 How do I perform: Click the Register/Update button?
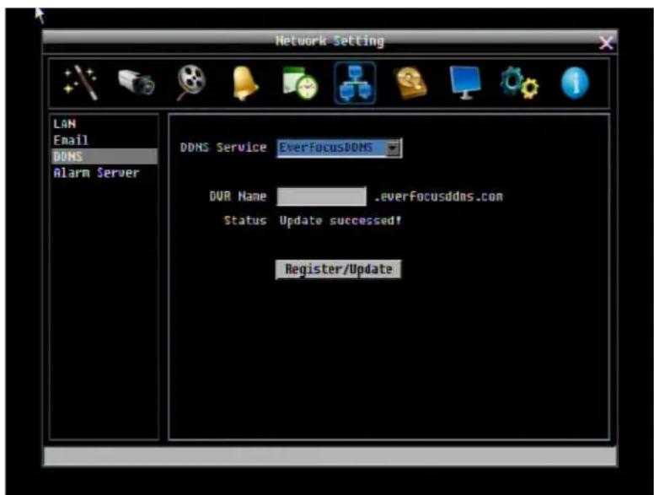pos(338,269)
